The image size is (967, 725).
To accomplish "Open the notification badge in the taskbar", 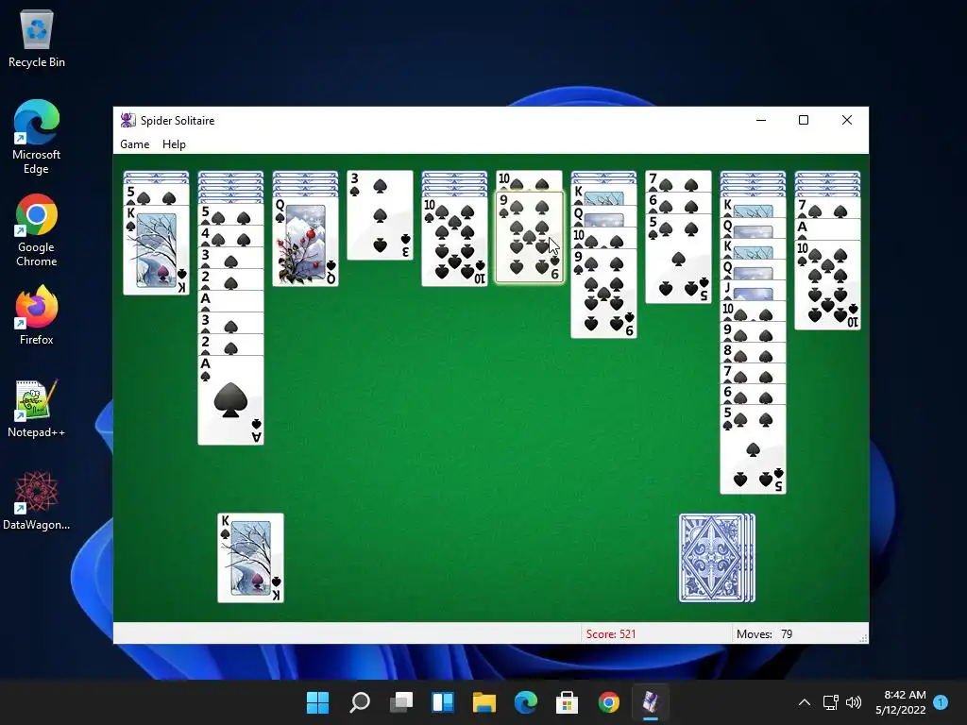I will (x=941, y=701).
